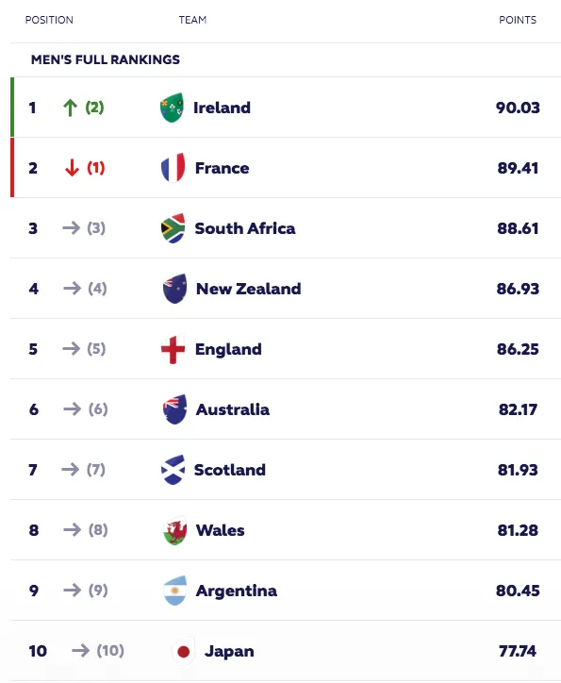Screen dimensions: 561x683
Task: Click the POINTS column header
Action: [x=518, y=20]
